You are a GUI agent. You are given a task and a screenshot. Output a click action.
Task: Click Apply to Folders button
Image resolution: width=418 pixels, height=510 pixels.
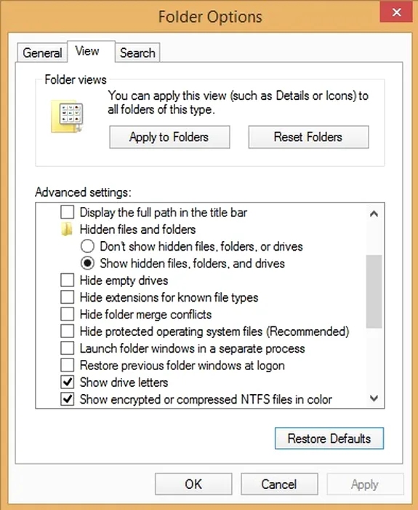click(169, 137)
